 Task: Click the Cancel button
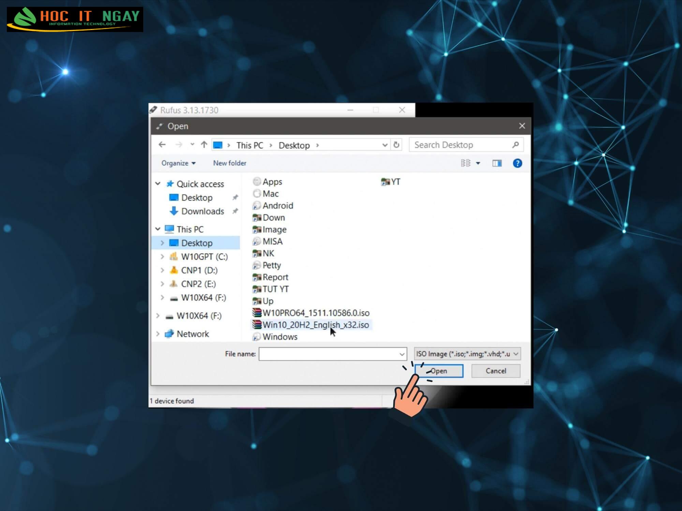click(496, 371)
